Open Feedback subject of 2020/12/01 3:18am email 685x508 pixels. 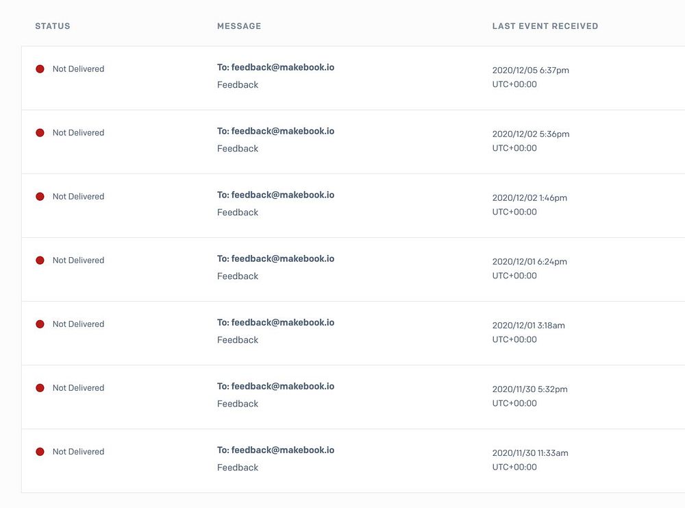click(238, 340)
